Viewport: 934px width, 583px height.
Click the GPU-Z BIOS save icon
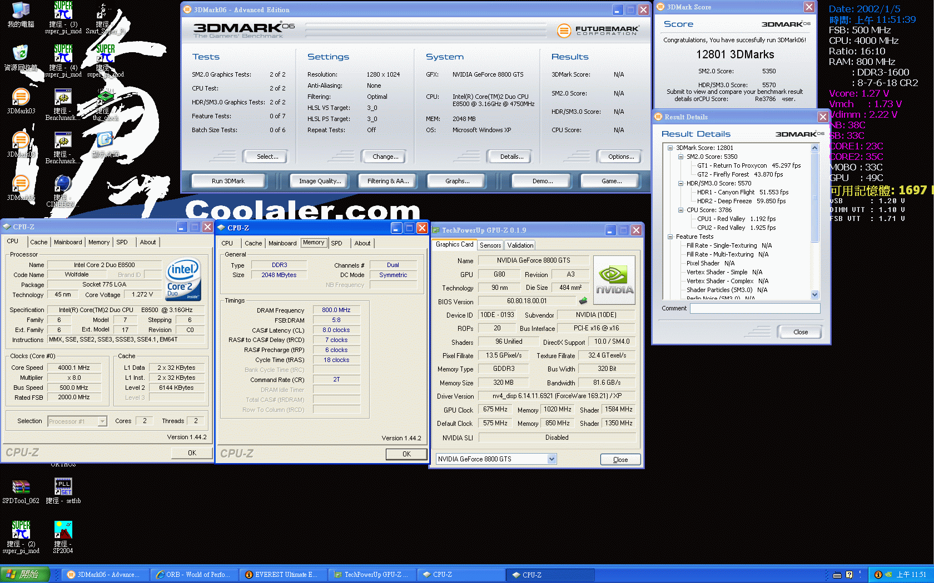click(583, 301)
